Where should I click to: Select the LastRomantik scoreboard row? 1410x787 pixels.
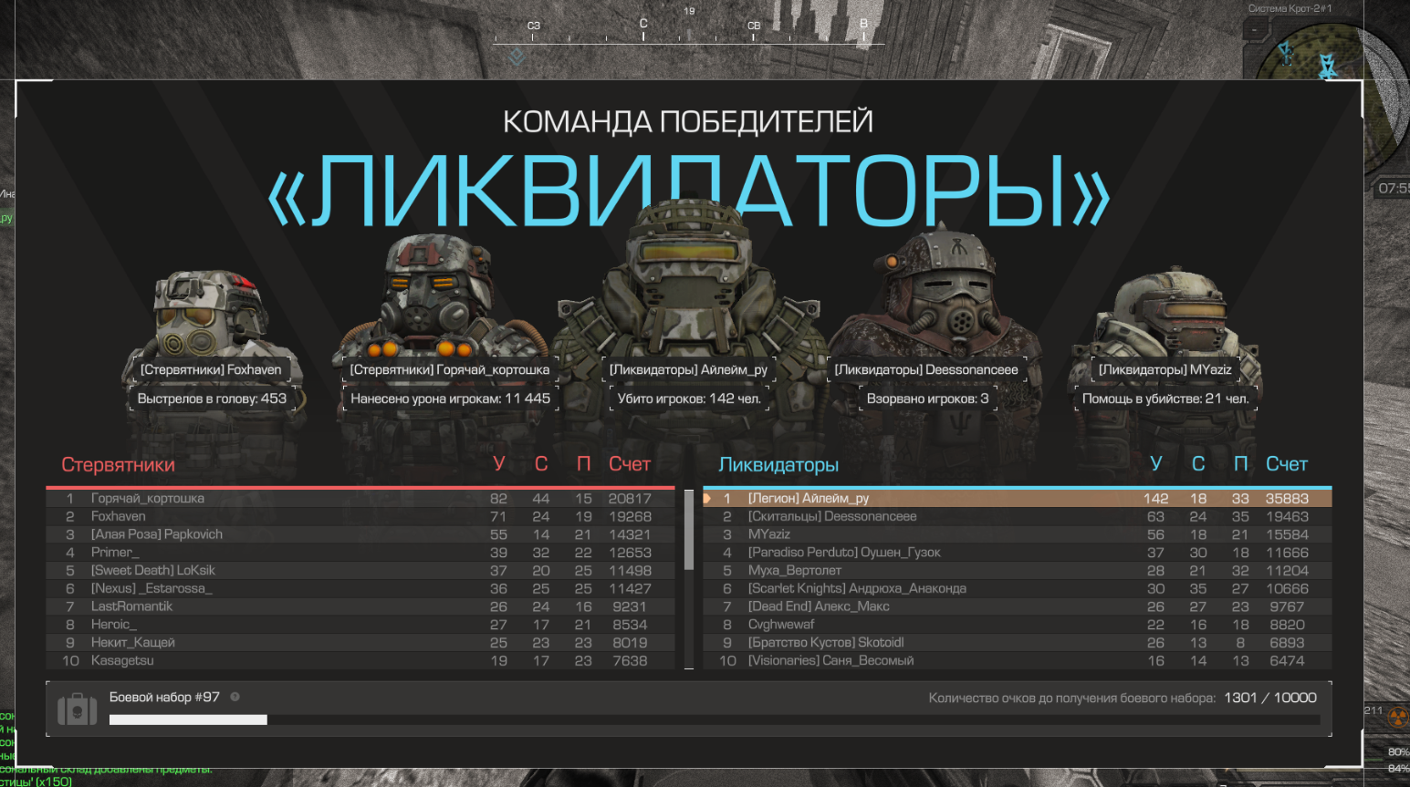tap(360, 606)
